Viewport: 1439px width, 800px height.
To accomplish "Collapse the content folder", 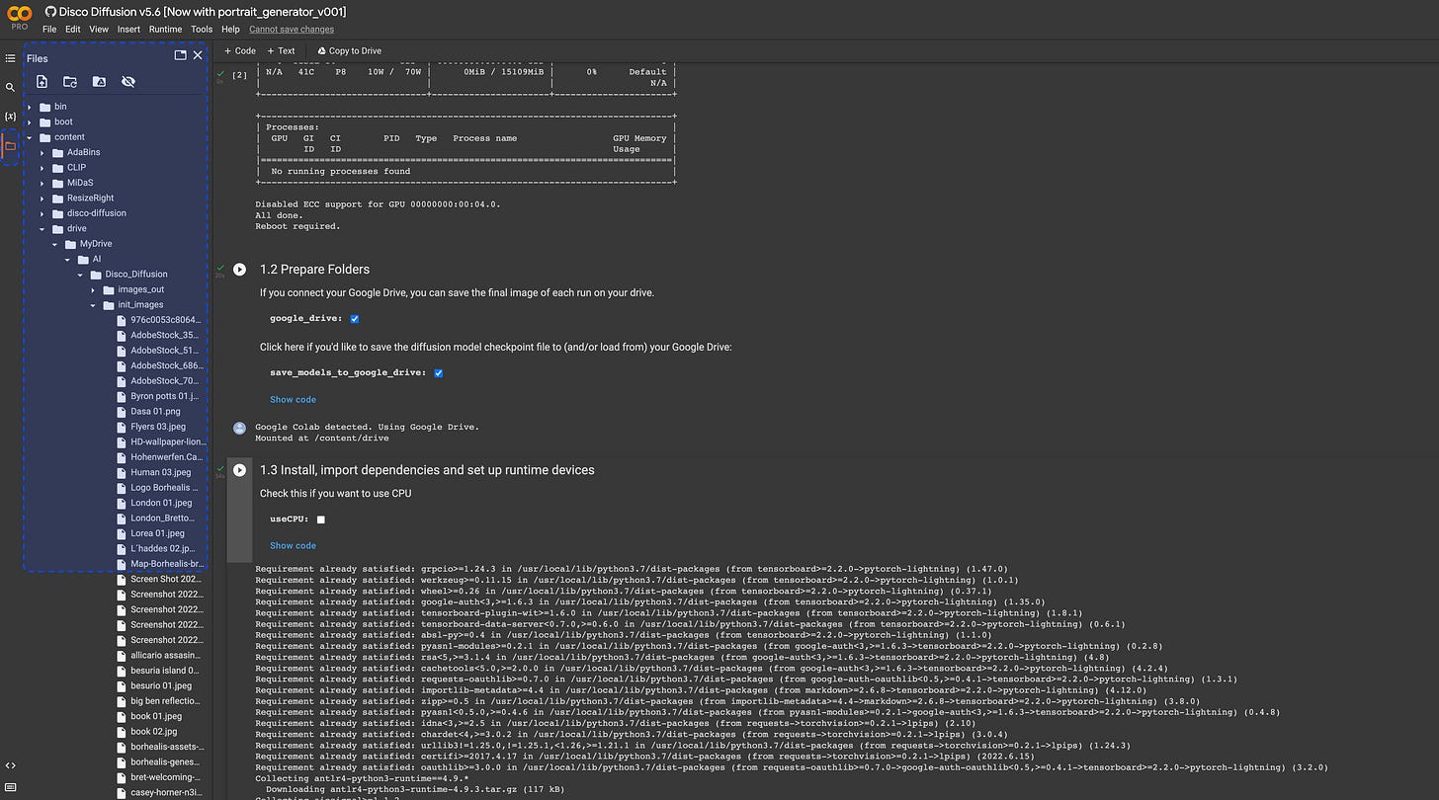I will pos(30,137).
